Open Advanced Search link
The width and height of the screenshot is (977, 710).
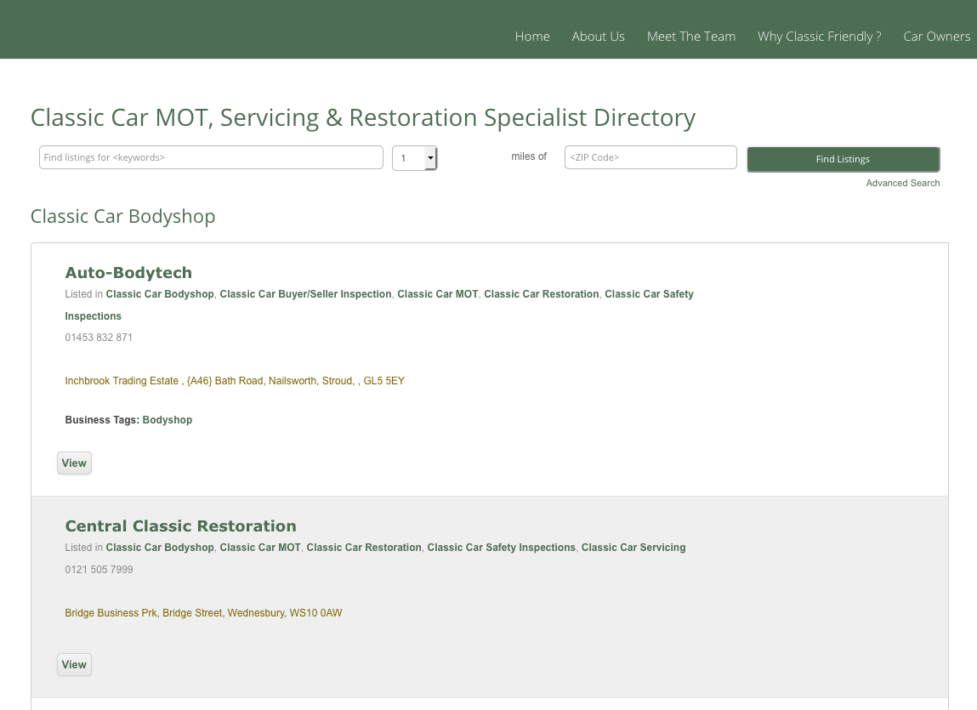[x=903, y=184]
